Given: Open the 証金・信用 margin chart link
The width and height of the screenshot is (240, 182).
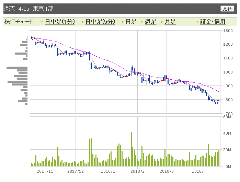Looking at the screenshot, I should [213, 22].
